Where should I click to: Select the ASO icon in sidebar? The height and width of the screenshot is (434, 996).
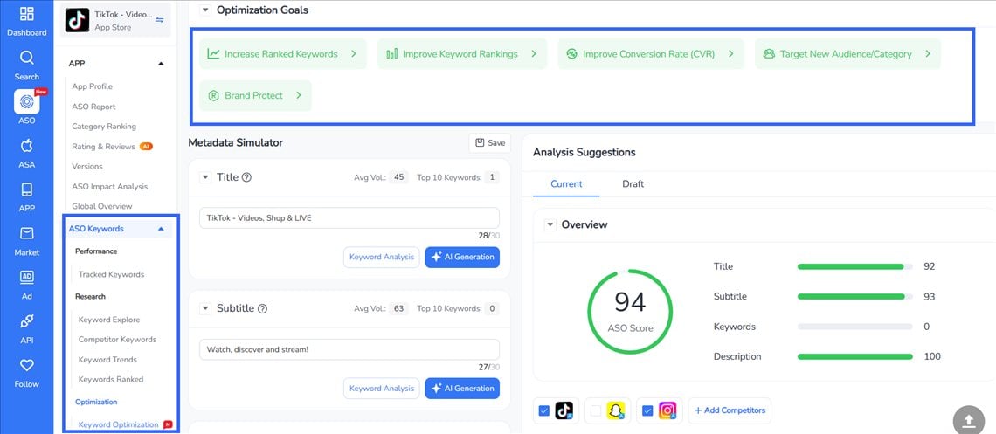click(27, 101)
